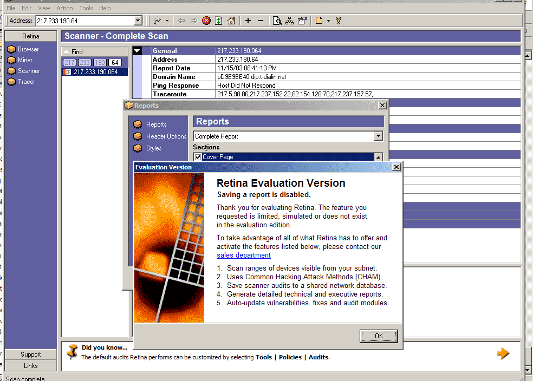533x381 pixels.
Task: Select the Ping Response value Host Did Not Respond
Action: pyautogui.click(x=246, y=86)
